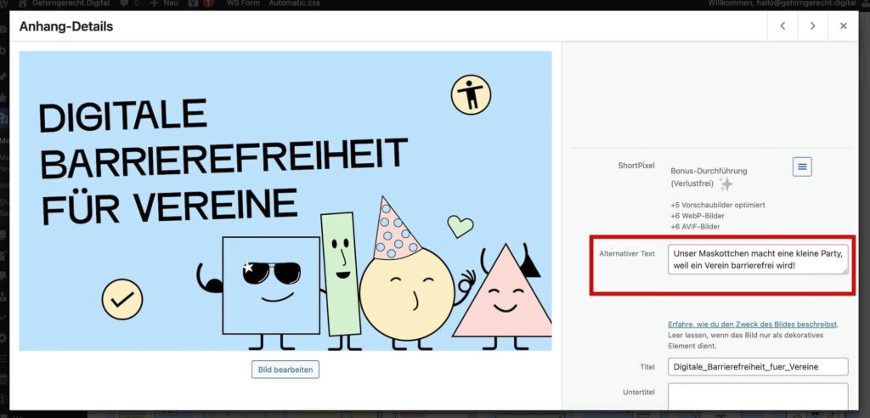Close the Anhang-Details dialog

[x=844, y=26]
